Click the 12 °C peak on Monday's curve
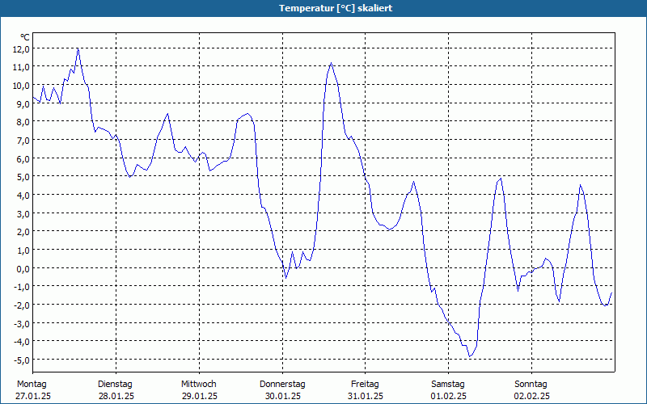The width and height of the screenshot is (647, 404). 78,48
